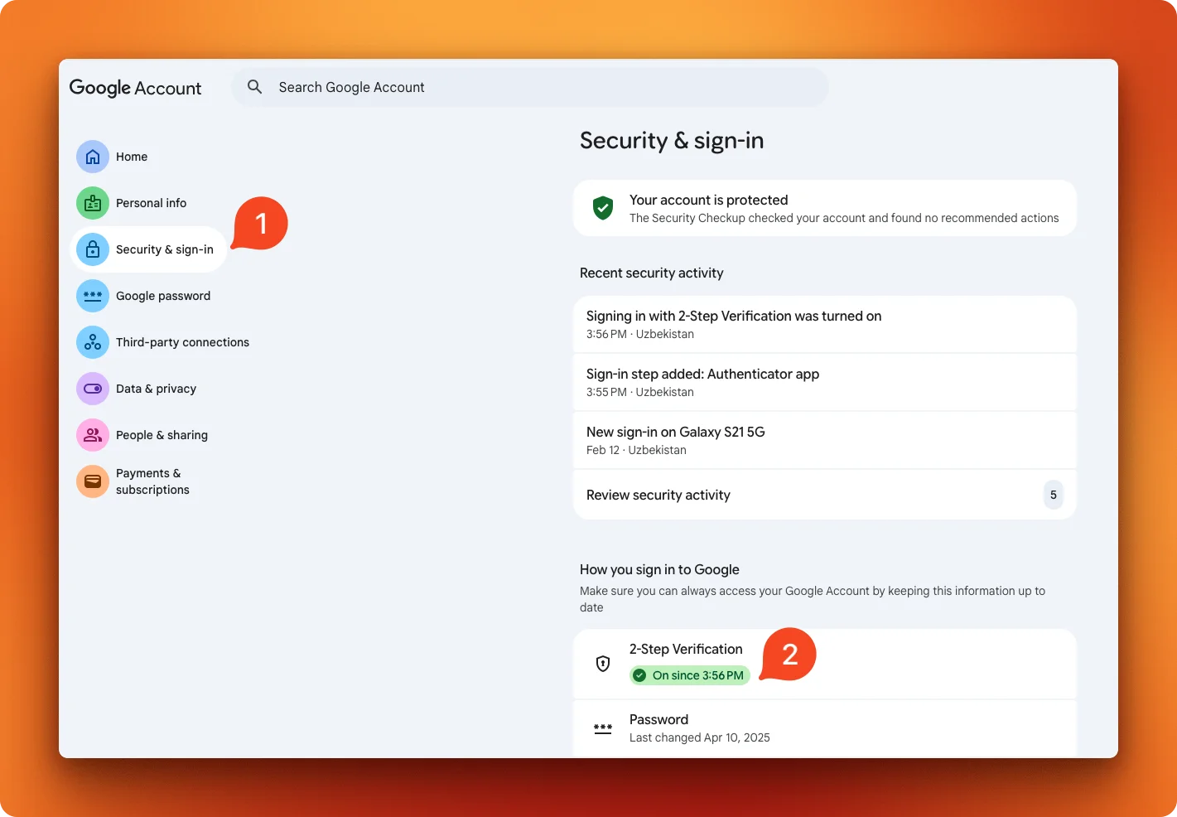This screenshot has height=817, width=1177.
Task: Open the Home menu item
Action: click(x=131, y=157)
